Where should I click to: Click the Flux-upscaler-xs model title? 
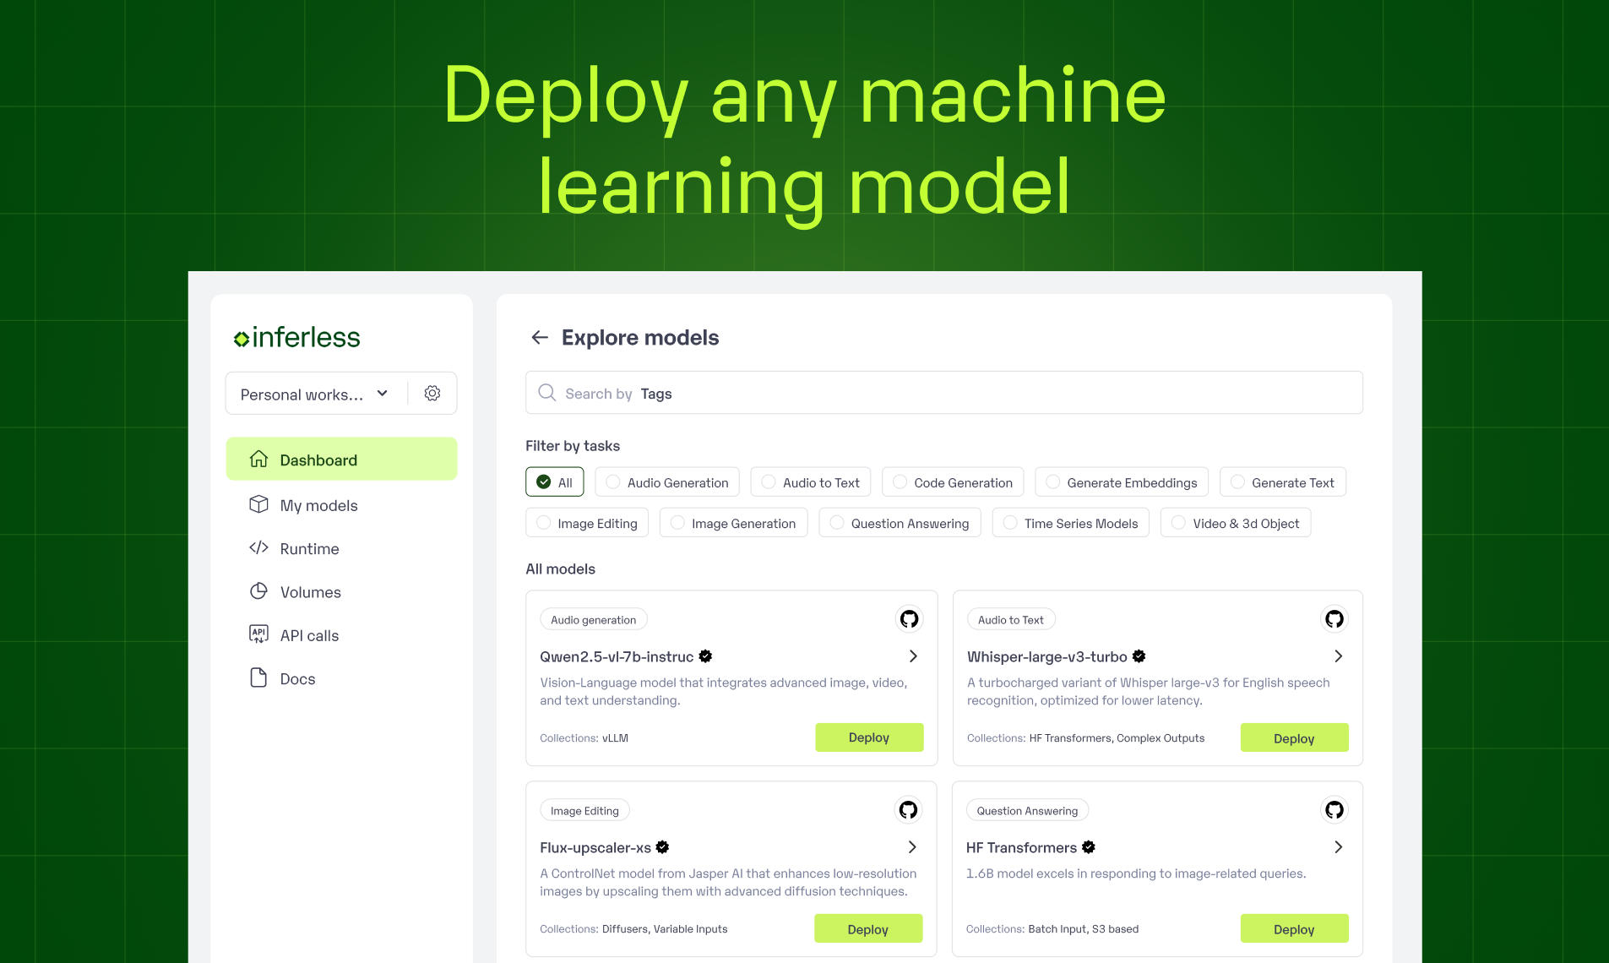tap(595, 848)
